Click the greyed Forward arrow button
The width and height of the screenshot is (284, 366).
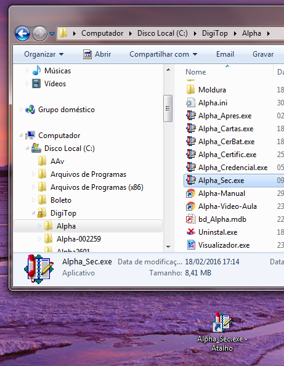pyautogui.click(x=39, y=34)
